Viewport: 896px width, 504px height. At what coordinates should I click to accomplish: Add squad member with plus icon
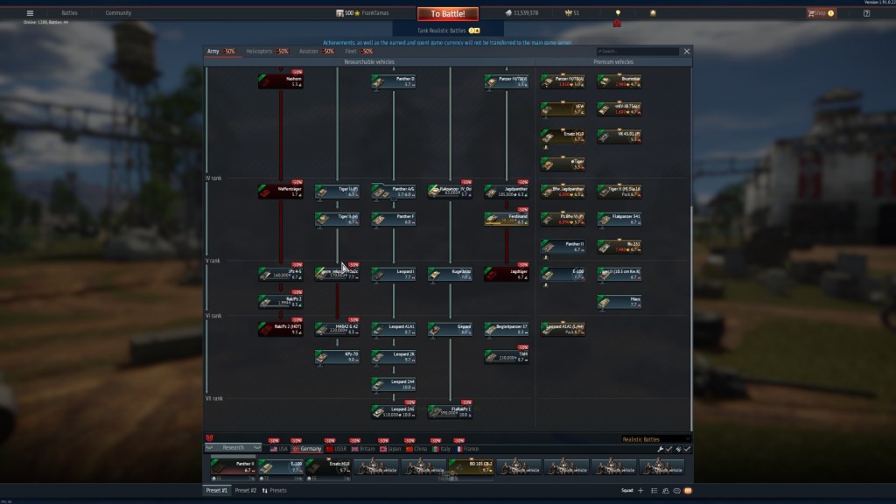[x=640, y=491]
